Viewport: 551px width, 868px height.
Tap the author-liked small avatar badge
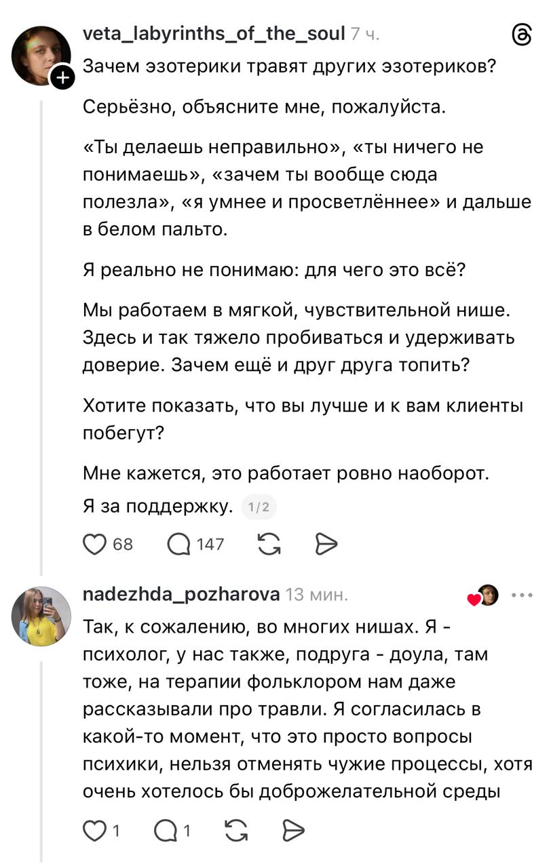pos(487,595)
